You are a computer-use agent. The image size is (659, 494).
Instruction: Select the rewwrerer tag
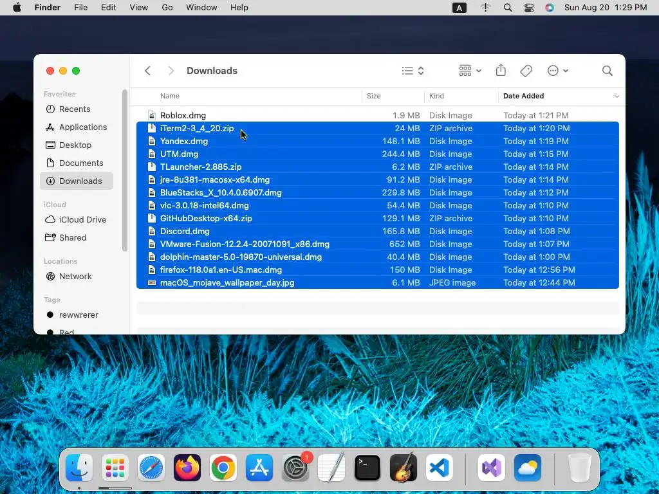coord(77,315)
